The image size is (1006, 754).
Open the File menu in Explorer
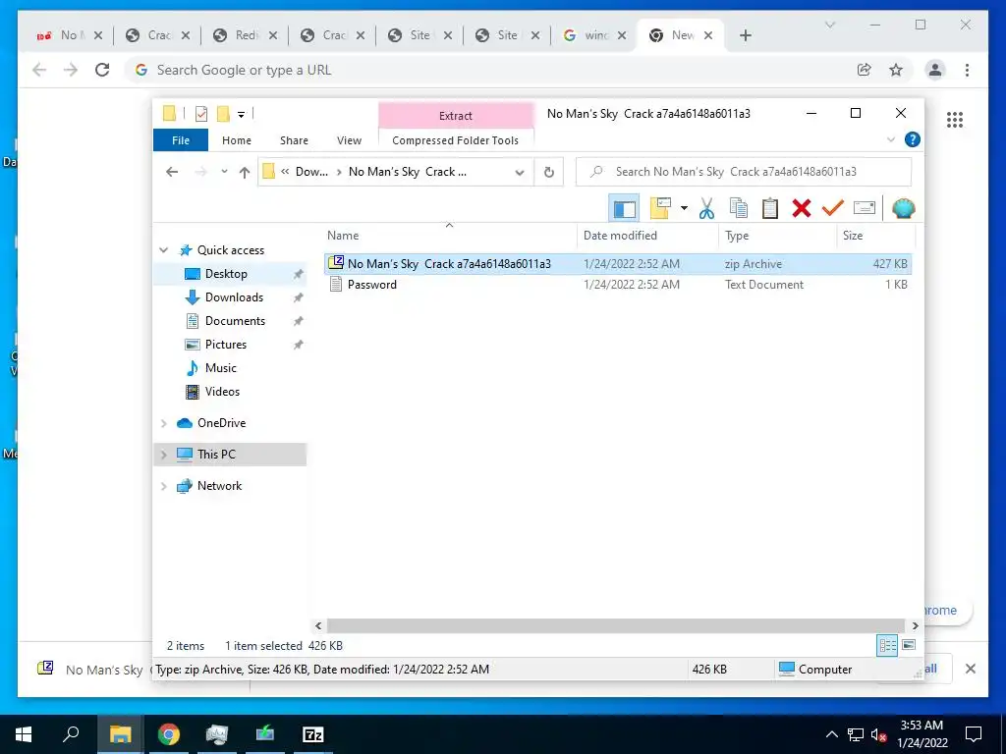tap(181, 140)
